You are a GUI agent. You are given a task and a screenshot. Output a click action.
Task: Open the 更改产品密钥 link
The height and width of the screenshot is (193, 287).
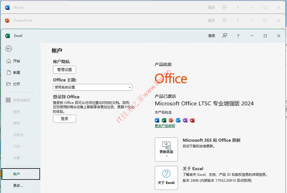pyautogui.click(x=165, y=126)
